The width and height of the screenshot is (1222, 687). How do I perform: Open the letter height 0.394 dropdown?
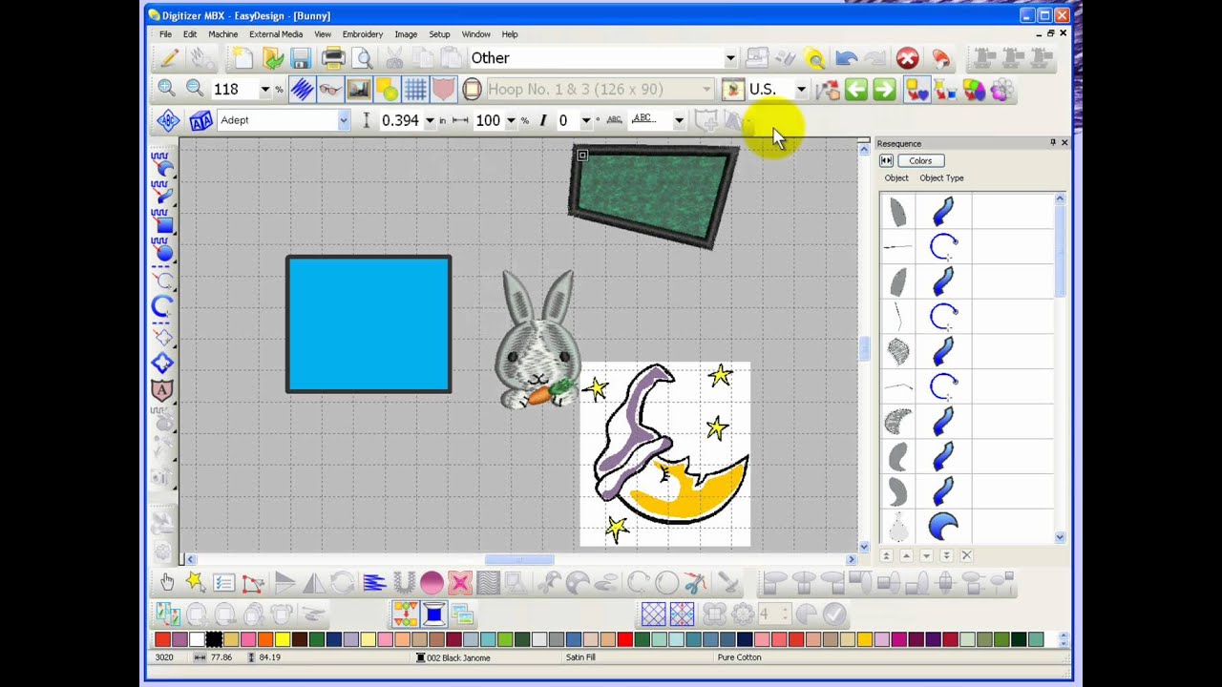click(x=430, y=120)
